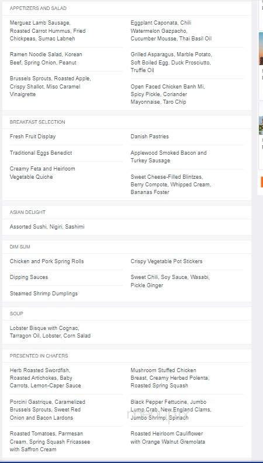Click the Dim Sum section heading
The width and height of the screenshot is (263, 463).
pyautogui.click(x=20, y=247)
